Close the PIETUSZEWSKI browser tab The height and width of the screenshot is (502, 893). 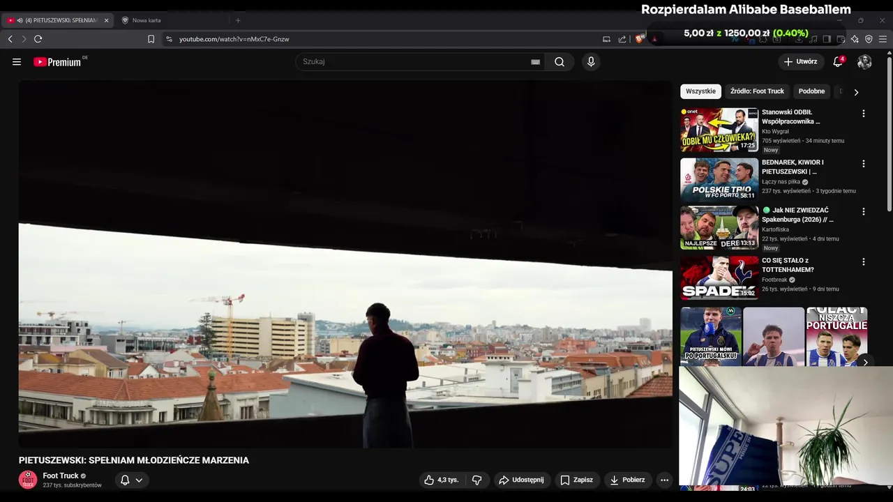(x=106, y=20)
